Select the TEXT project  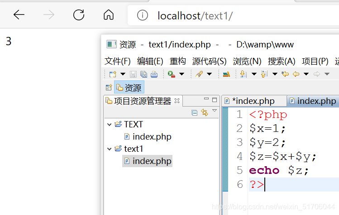click(134, 124)
